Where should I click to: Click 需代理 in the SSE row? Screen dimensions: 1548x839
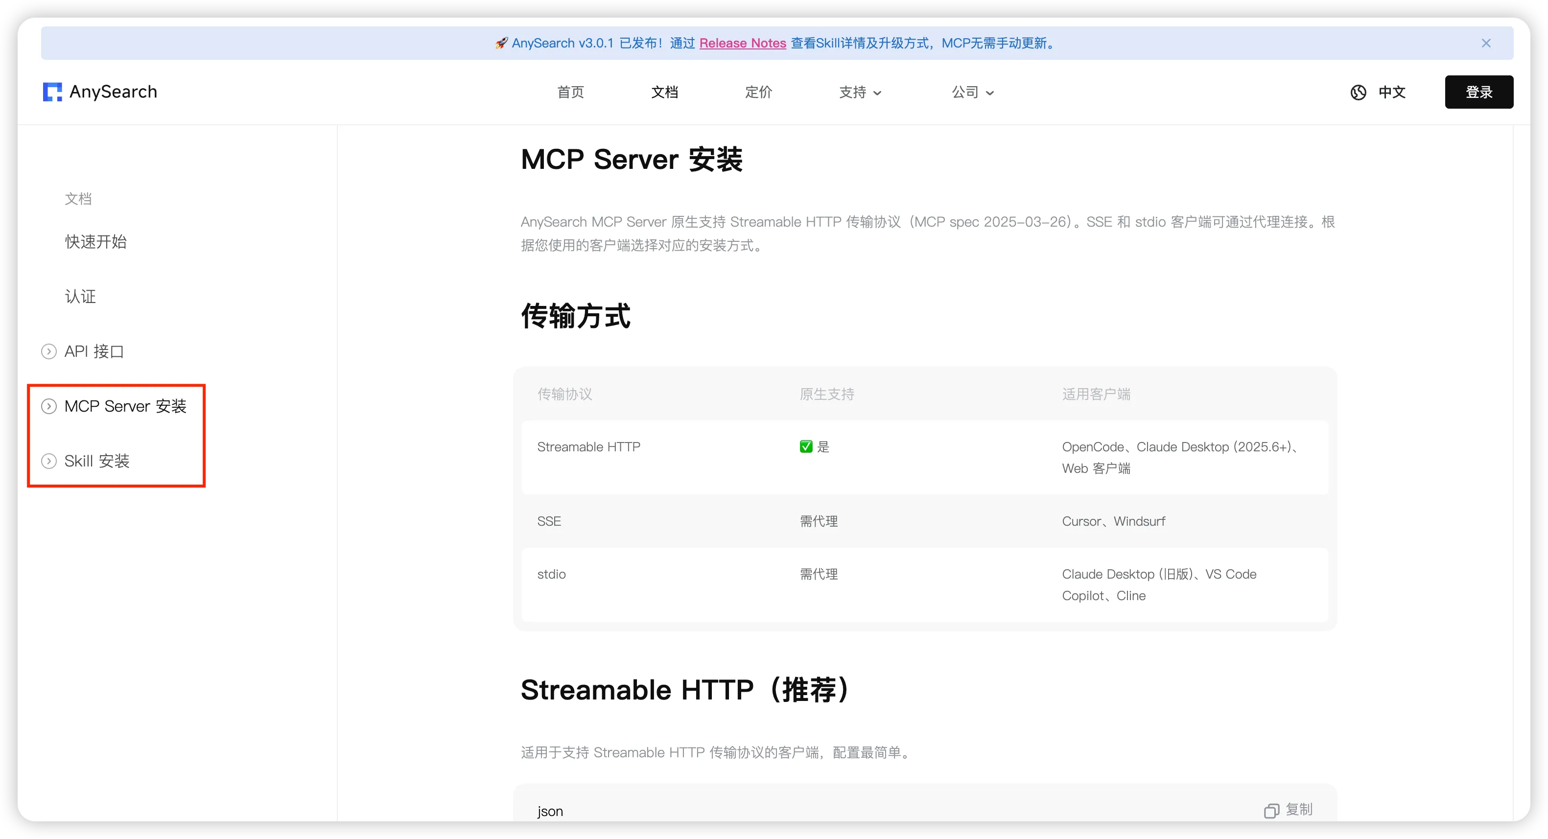(x=819, y=521)
